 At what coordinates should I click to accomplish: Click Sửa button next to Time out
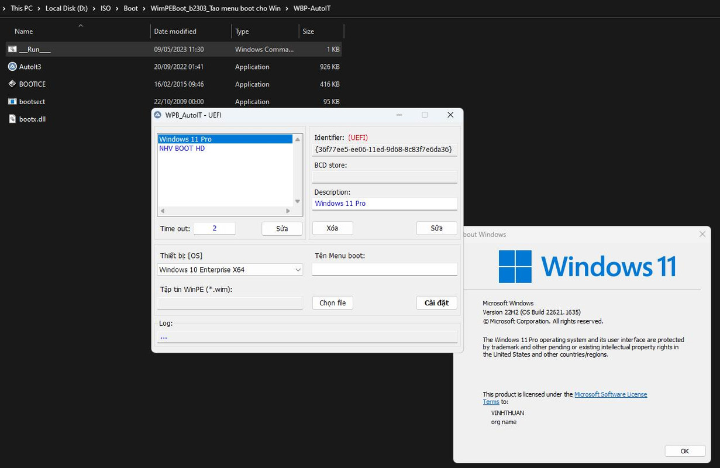282,228
